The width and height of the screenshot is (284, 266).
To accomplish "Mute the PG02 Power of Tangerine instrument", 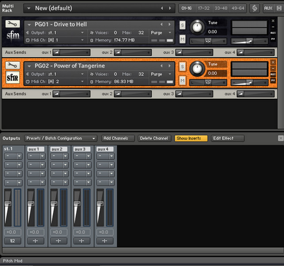I will click(x=182, y=80).
